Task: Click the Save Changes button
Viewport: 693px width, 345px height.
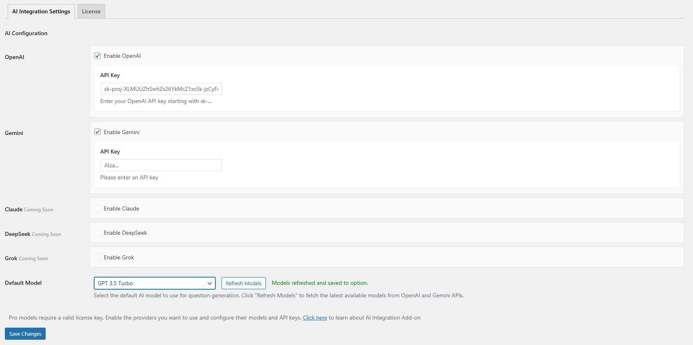Action: pyautogui.click(x=25, y=334)
